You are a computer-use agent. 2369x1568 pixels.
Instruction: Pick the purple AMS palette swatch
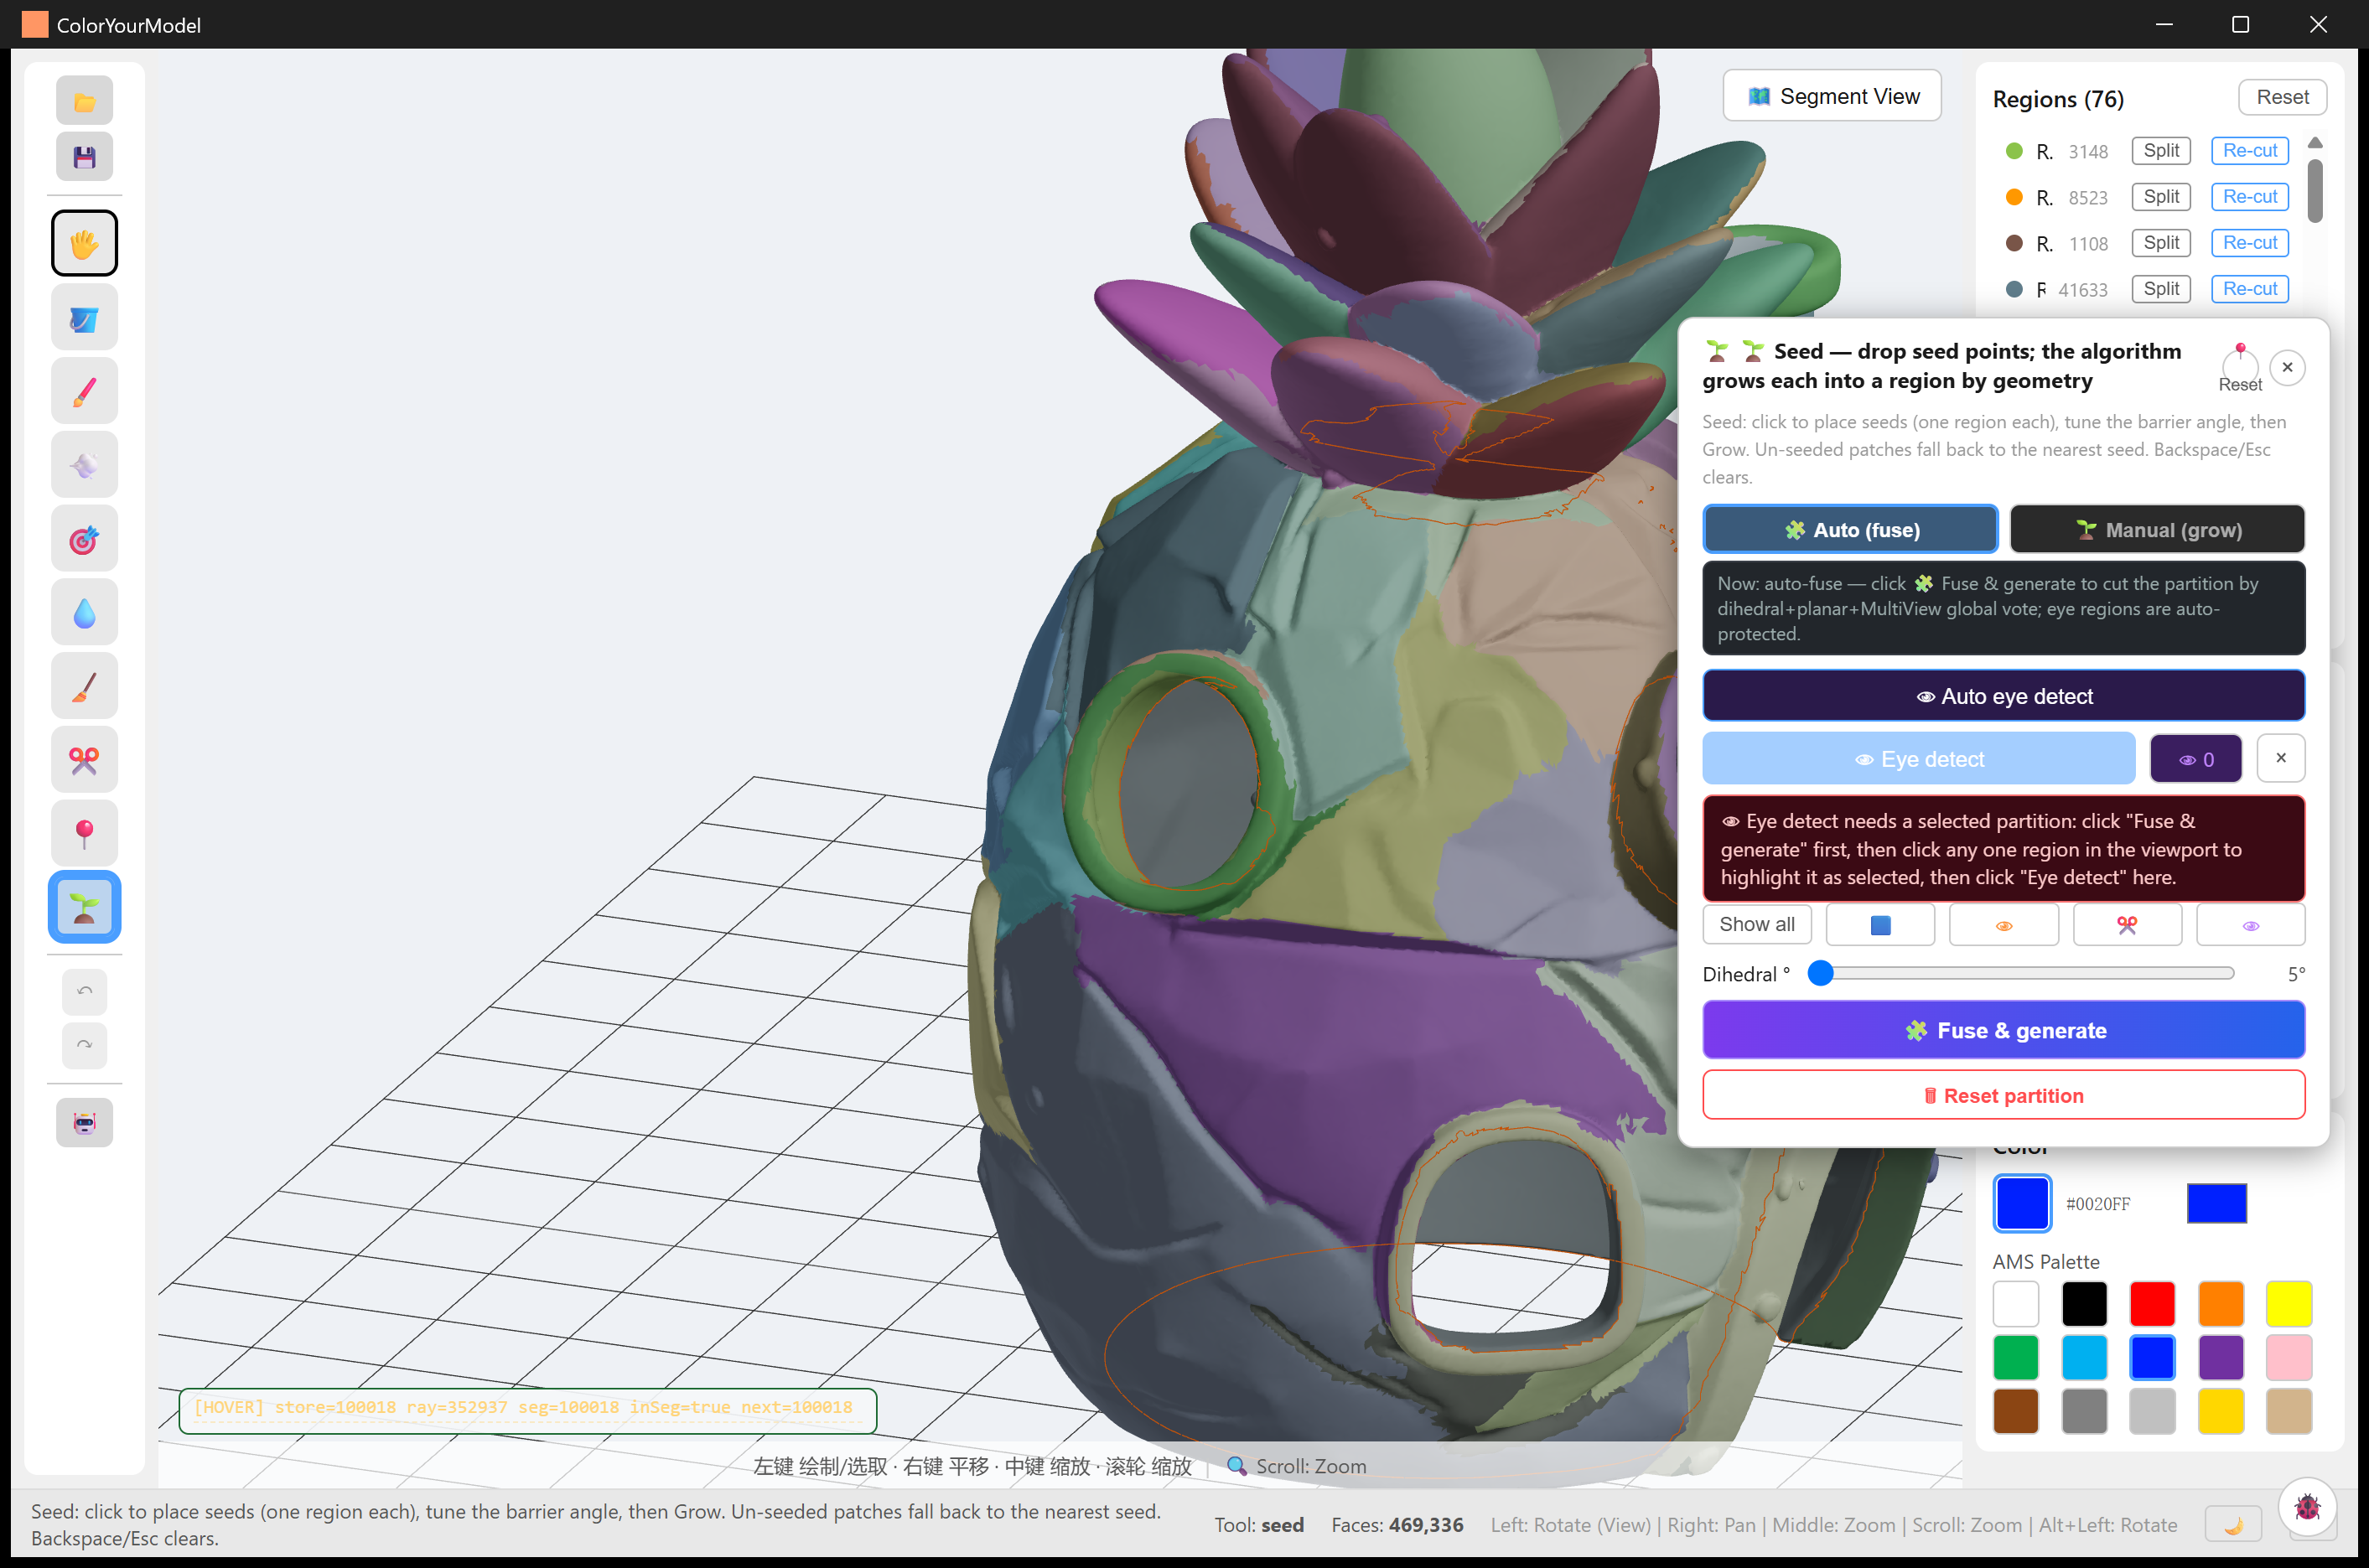(x=2220, y=1358)
